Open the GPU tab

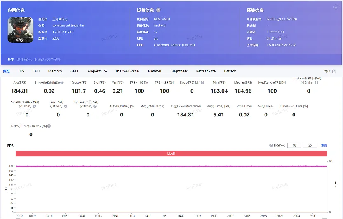click(x=74, y=71)
